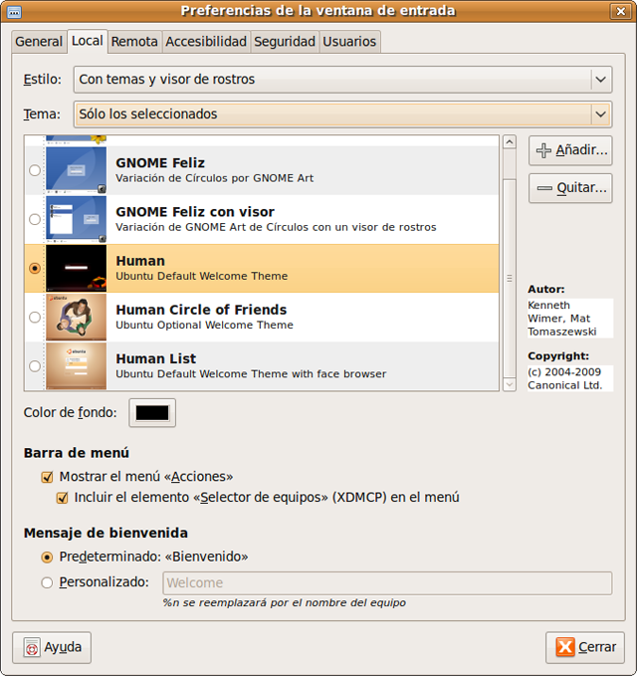
Task: Disable the Mostrar el menú «Acciones» checkbox
Action: pos(47,477)
